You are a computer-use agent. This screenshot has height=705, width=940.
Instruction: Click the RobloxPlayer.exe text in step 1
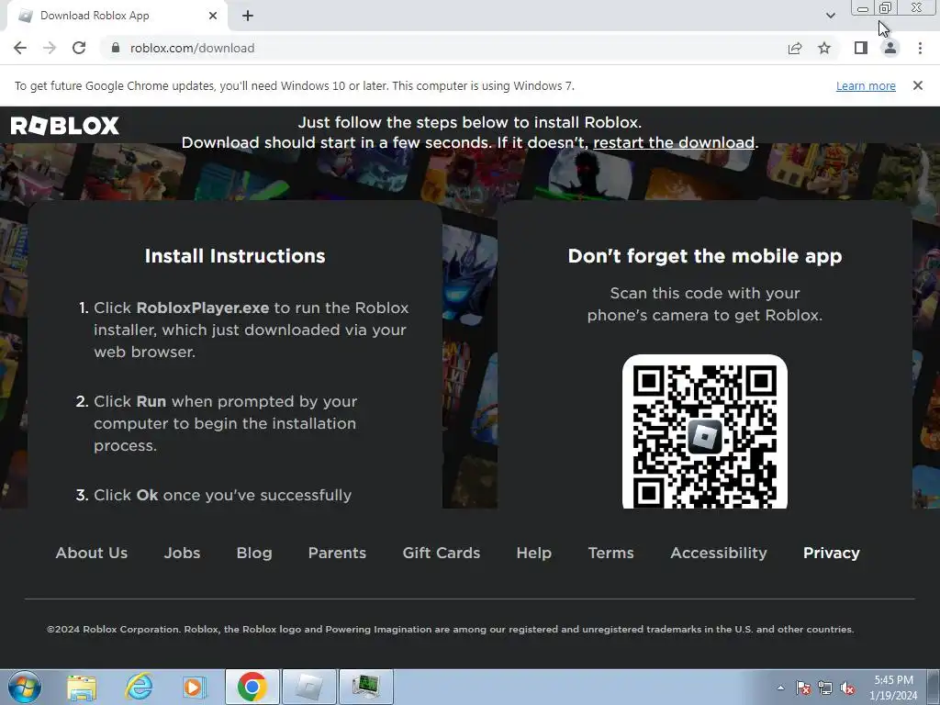click(203, 308)
